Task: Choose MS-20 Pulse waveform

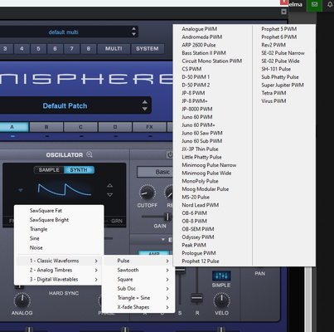Action: (x=196, y=198)
